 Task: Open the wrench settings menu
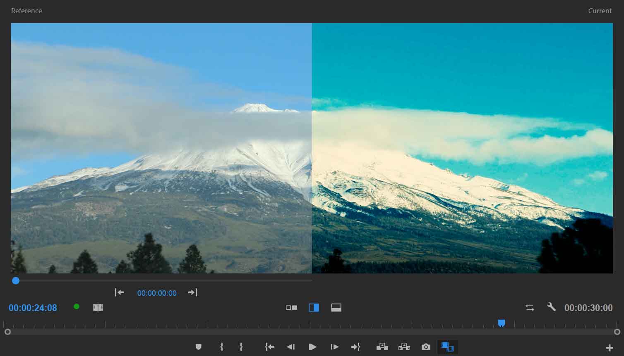pos(551,307)
